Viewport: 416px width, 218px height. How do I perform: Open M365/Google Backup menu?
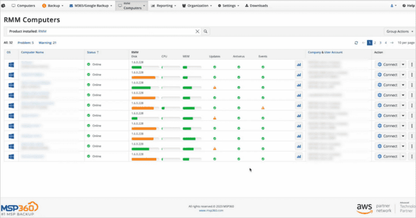click(91, 6)
